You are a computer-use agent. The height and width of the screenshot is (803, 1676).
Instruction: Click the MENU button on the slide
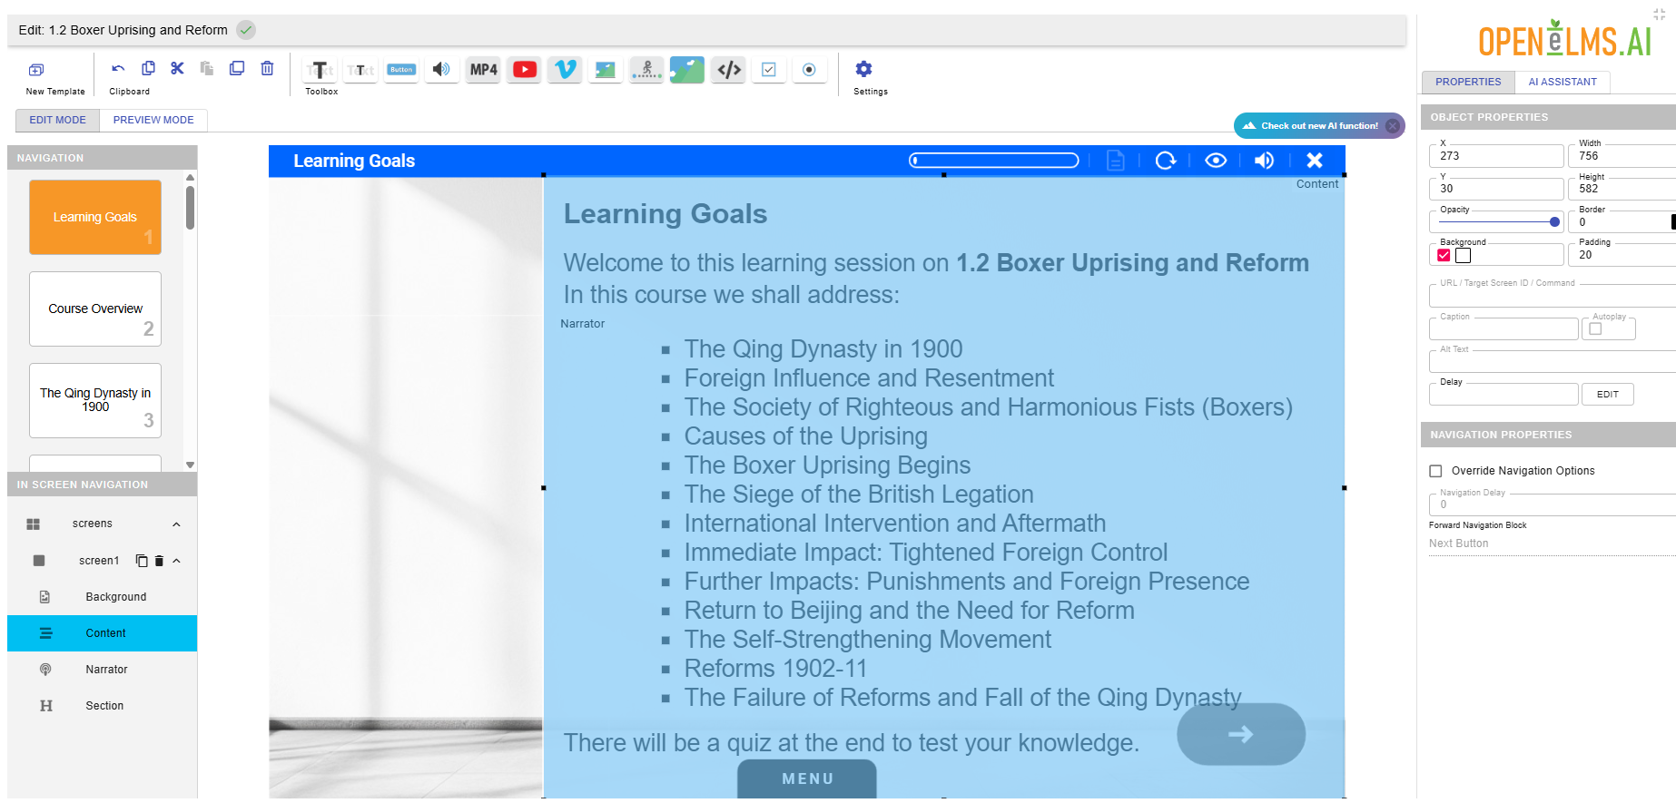pyautogui.click(x=807, y=779)
